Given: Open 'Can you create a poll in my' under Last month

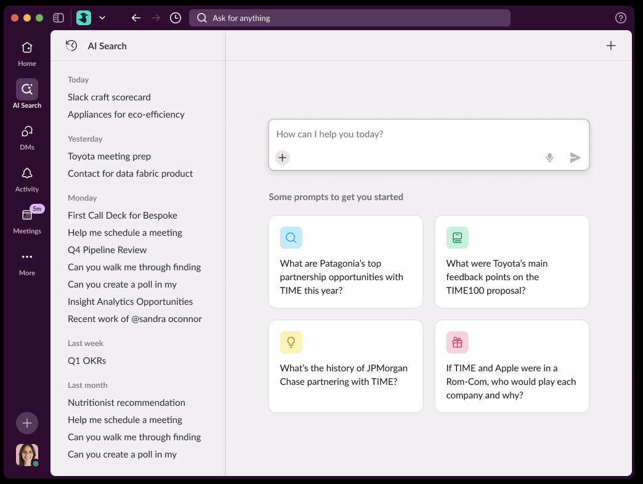Looking at the screenshot, I should click(122, 454).
